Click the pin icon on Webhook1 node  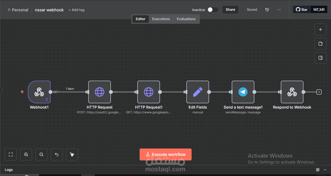tap(47, 99)
